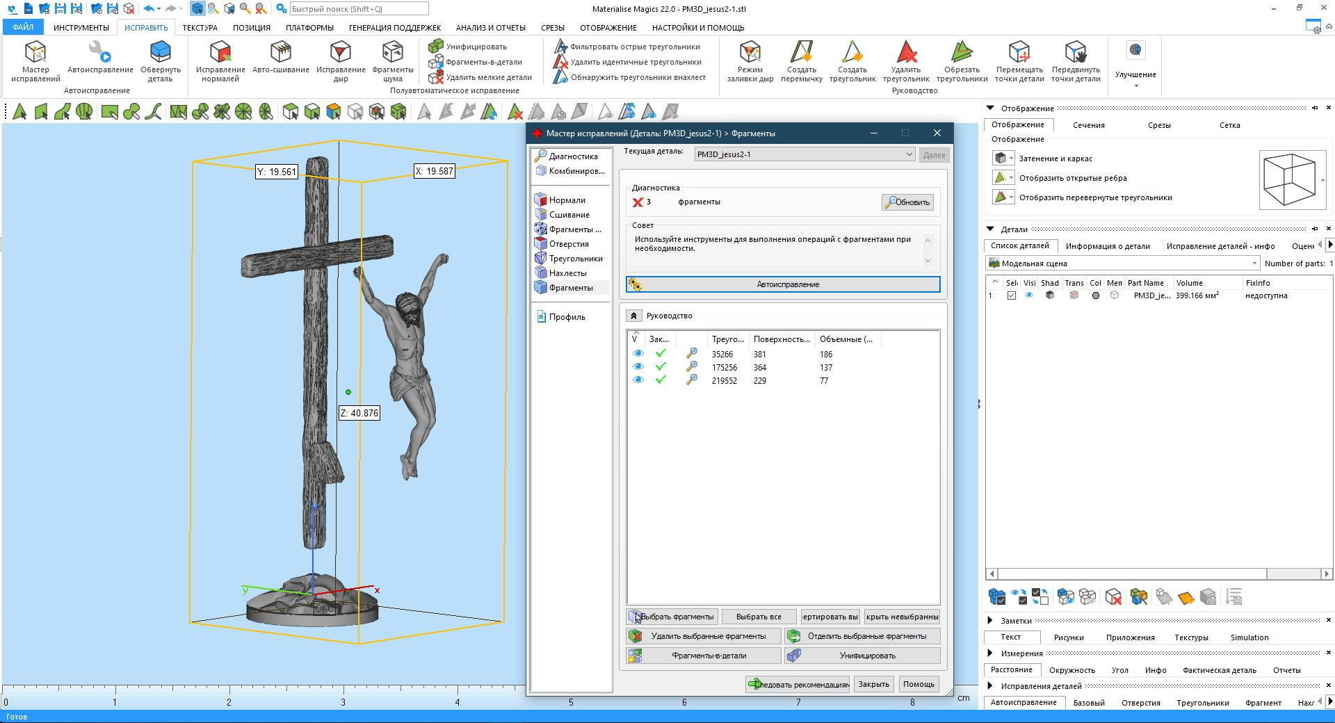
Task: Choose Создать перемычку tool
Action: pos(802,61)
